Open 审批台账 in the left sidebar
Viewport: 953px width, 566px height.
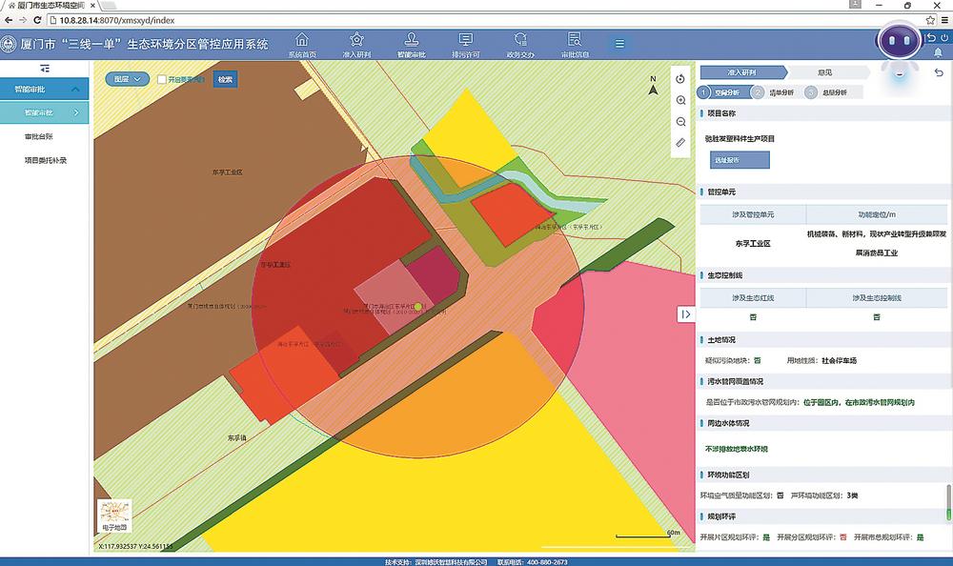pyautogui.click(x=40, y=137)
